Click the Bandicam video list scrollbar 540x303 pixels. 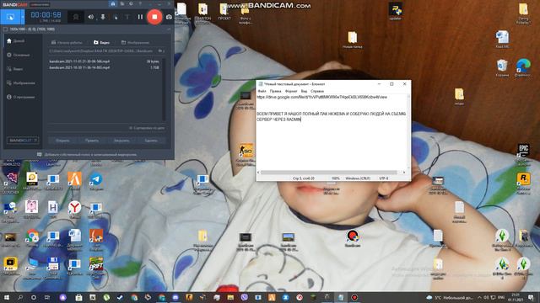coord(164,89)
